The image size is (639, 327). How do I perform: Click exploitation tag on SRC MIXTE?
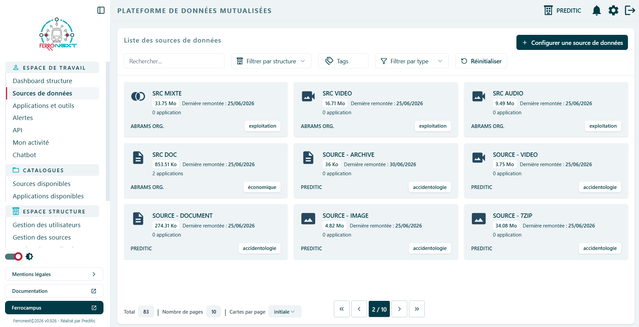[263, 126]
